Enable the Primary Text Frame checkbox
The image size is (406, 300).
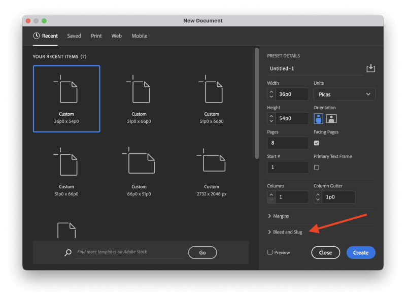click(x=317, y=168)
